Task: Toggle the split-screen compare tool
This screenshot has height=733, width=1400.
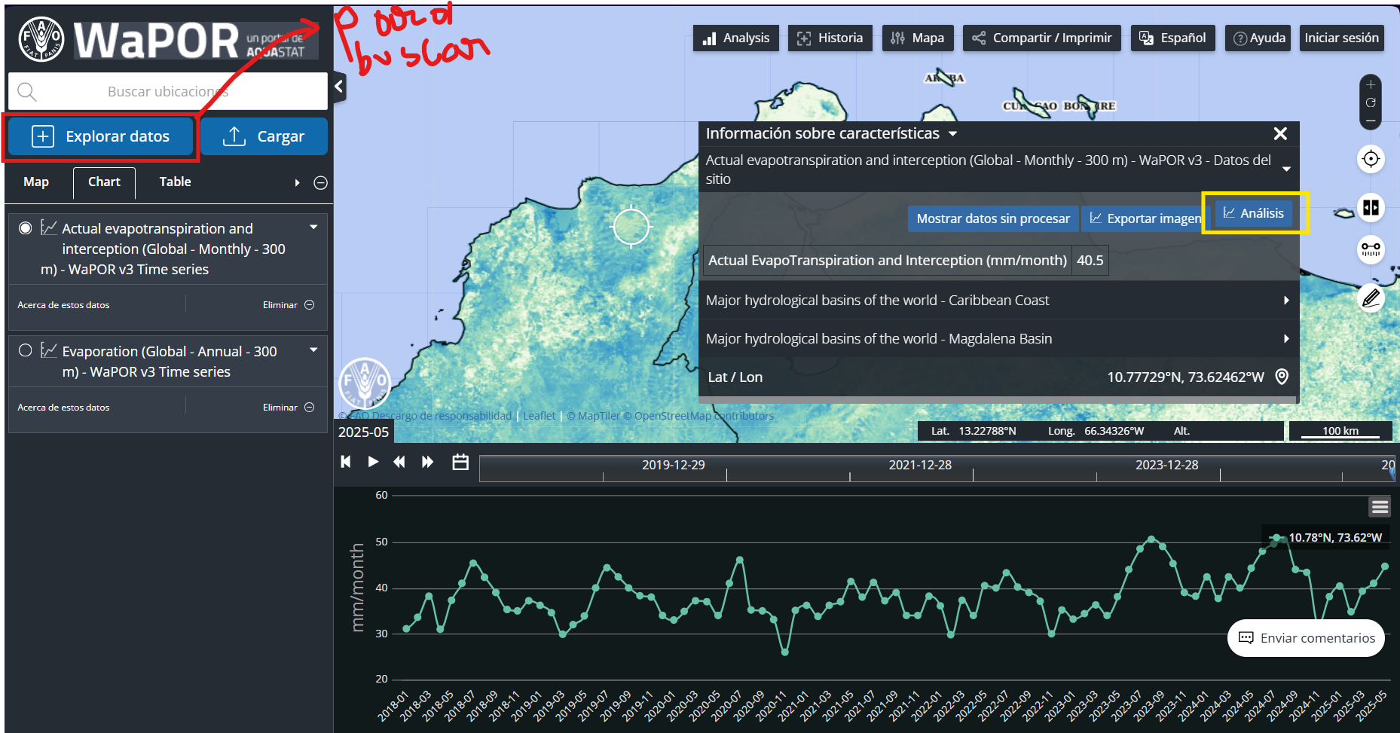Action: [1371, 207]
